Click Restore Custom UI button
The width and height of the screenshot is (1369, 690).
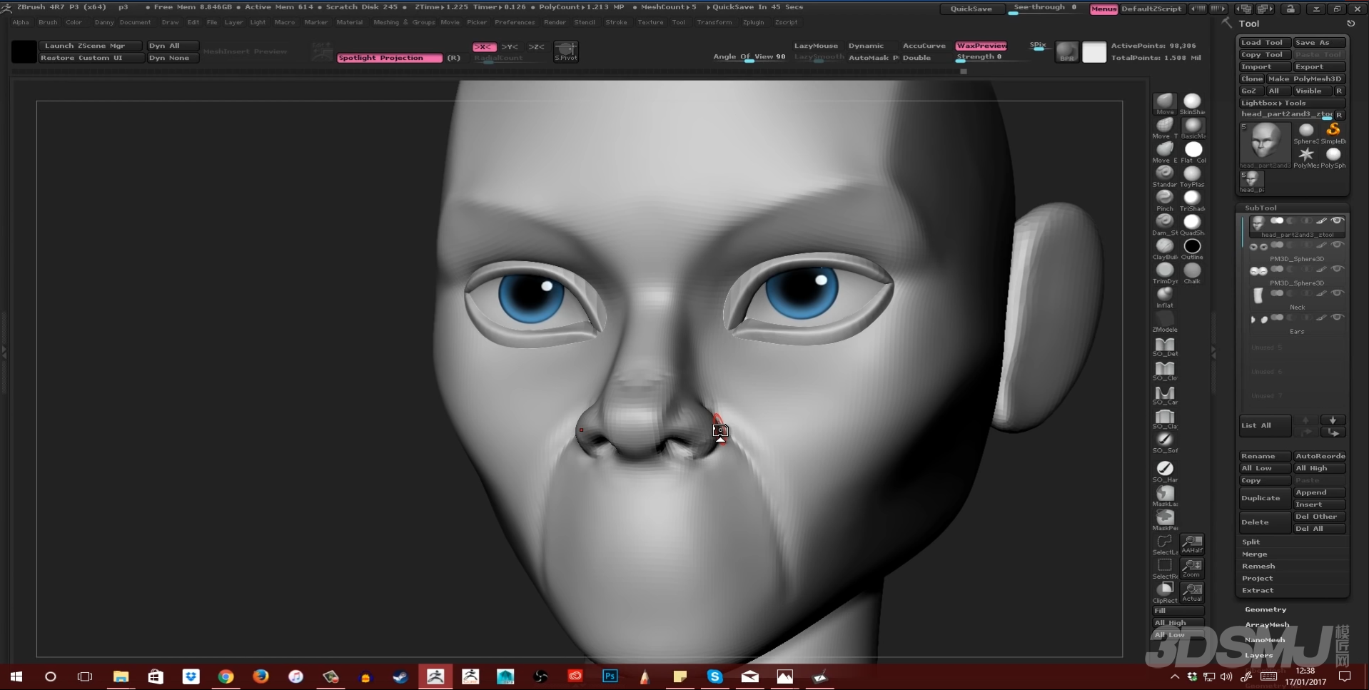tap(91, 58)
